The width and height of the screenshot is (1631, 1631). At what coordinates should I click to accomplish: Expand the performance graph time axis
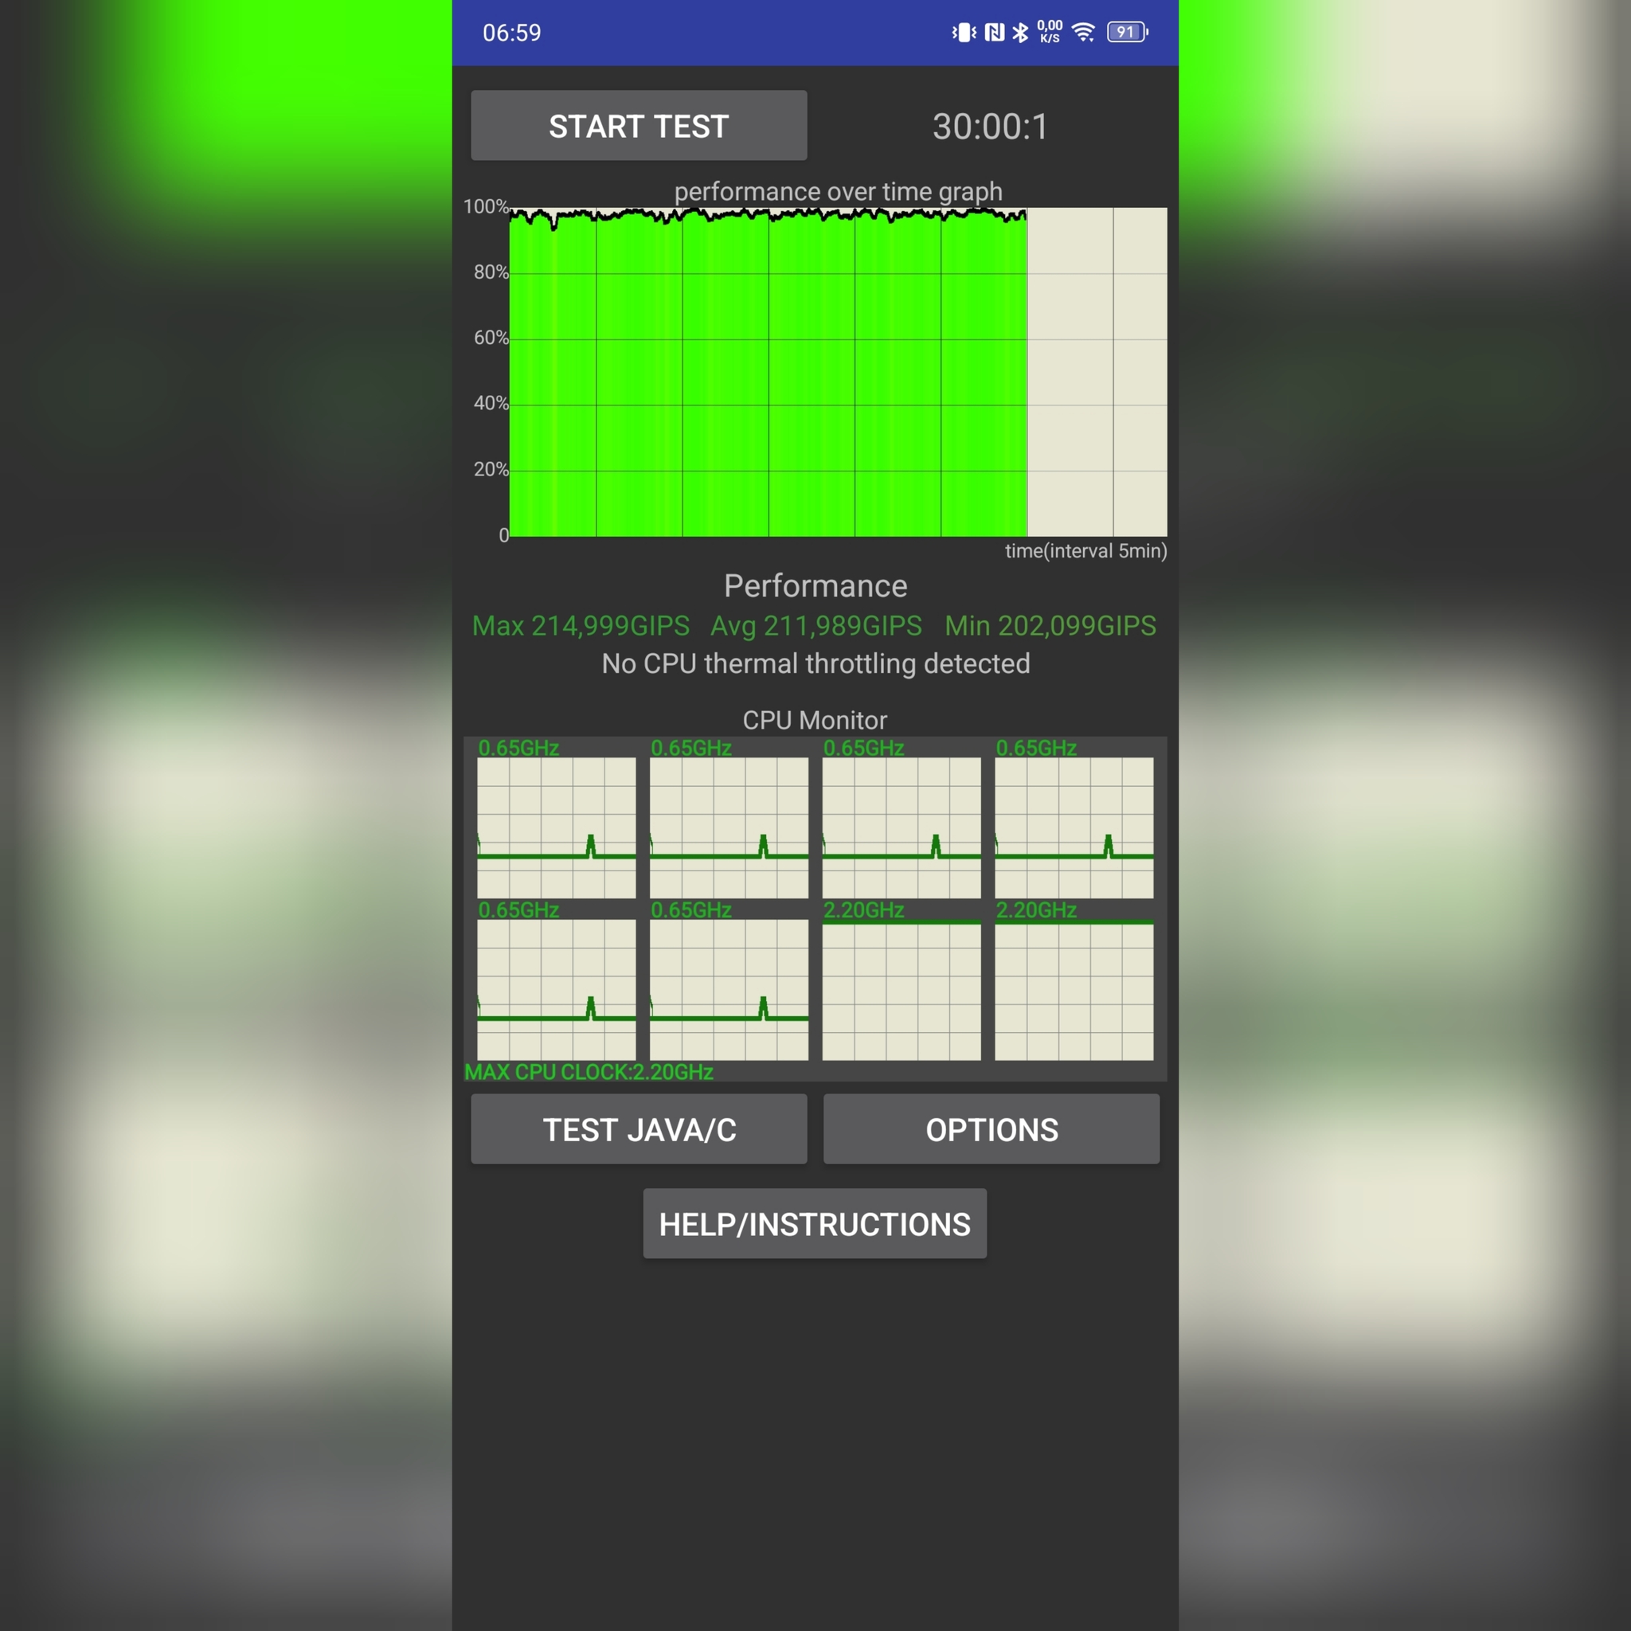click(1085, 553)
